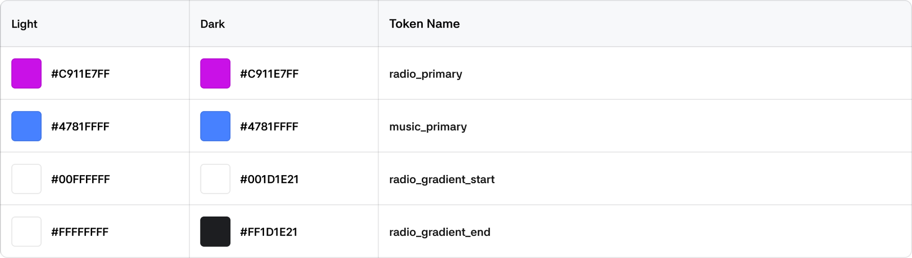Select the #00FFFFFF hex code text

tap(80, 179)
